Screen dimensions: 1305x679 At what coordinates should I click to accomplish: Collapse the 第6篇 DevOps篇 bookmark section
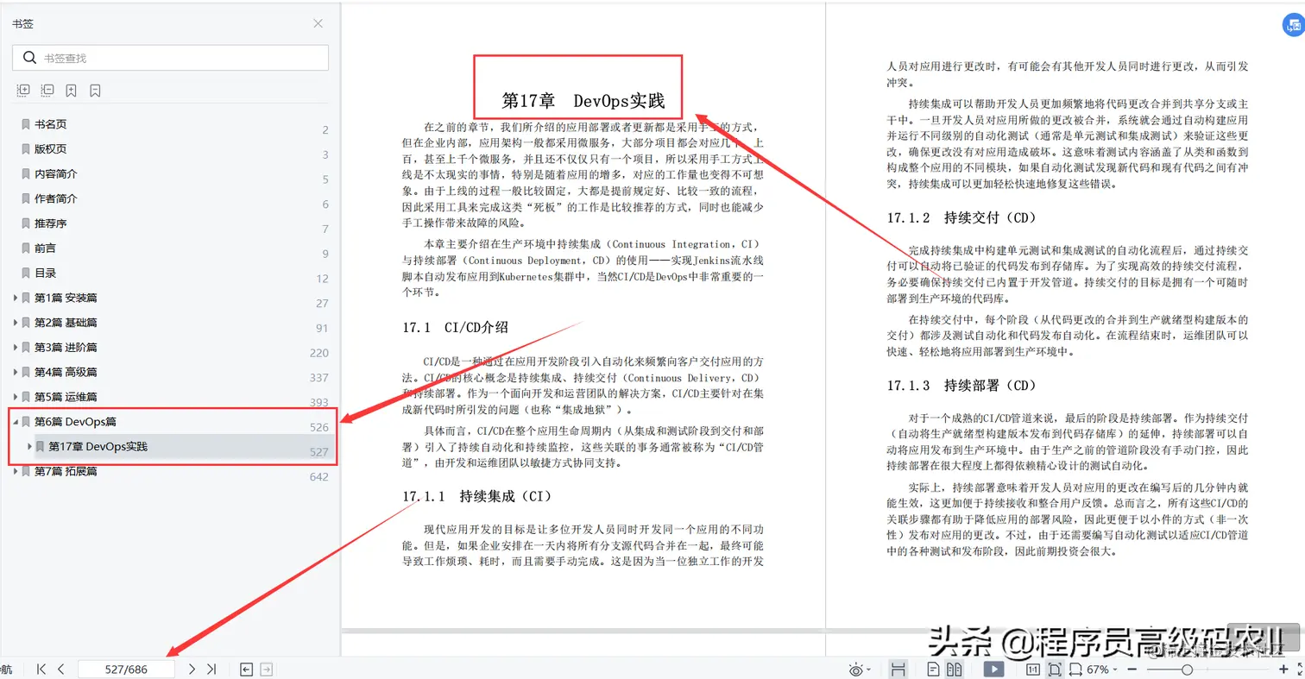pos(16,421)
